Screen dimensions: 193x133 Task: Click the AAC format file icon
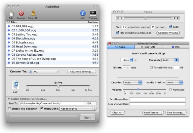16,84
